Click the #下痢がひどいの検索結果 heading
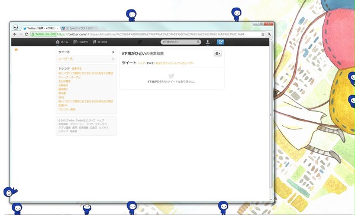 [143, 54]
